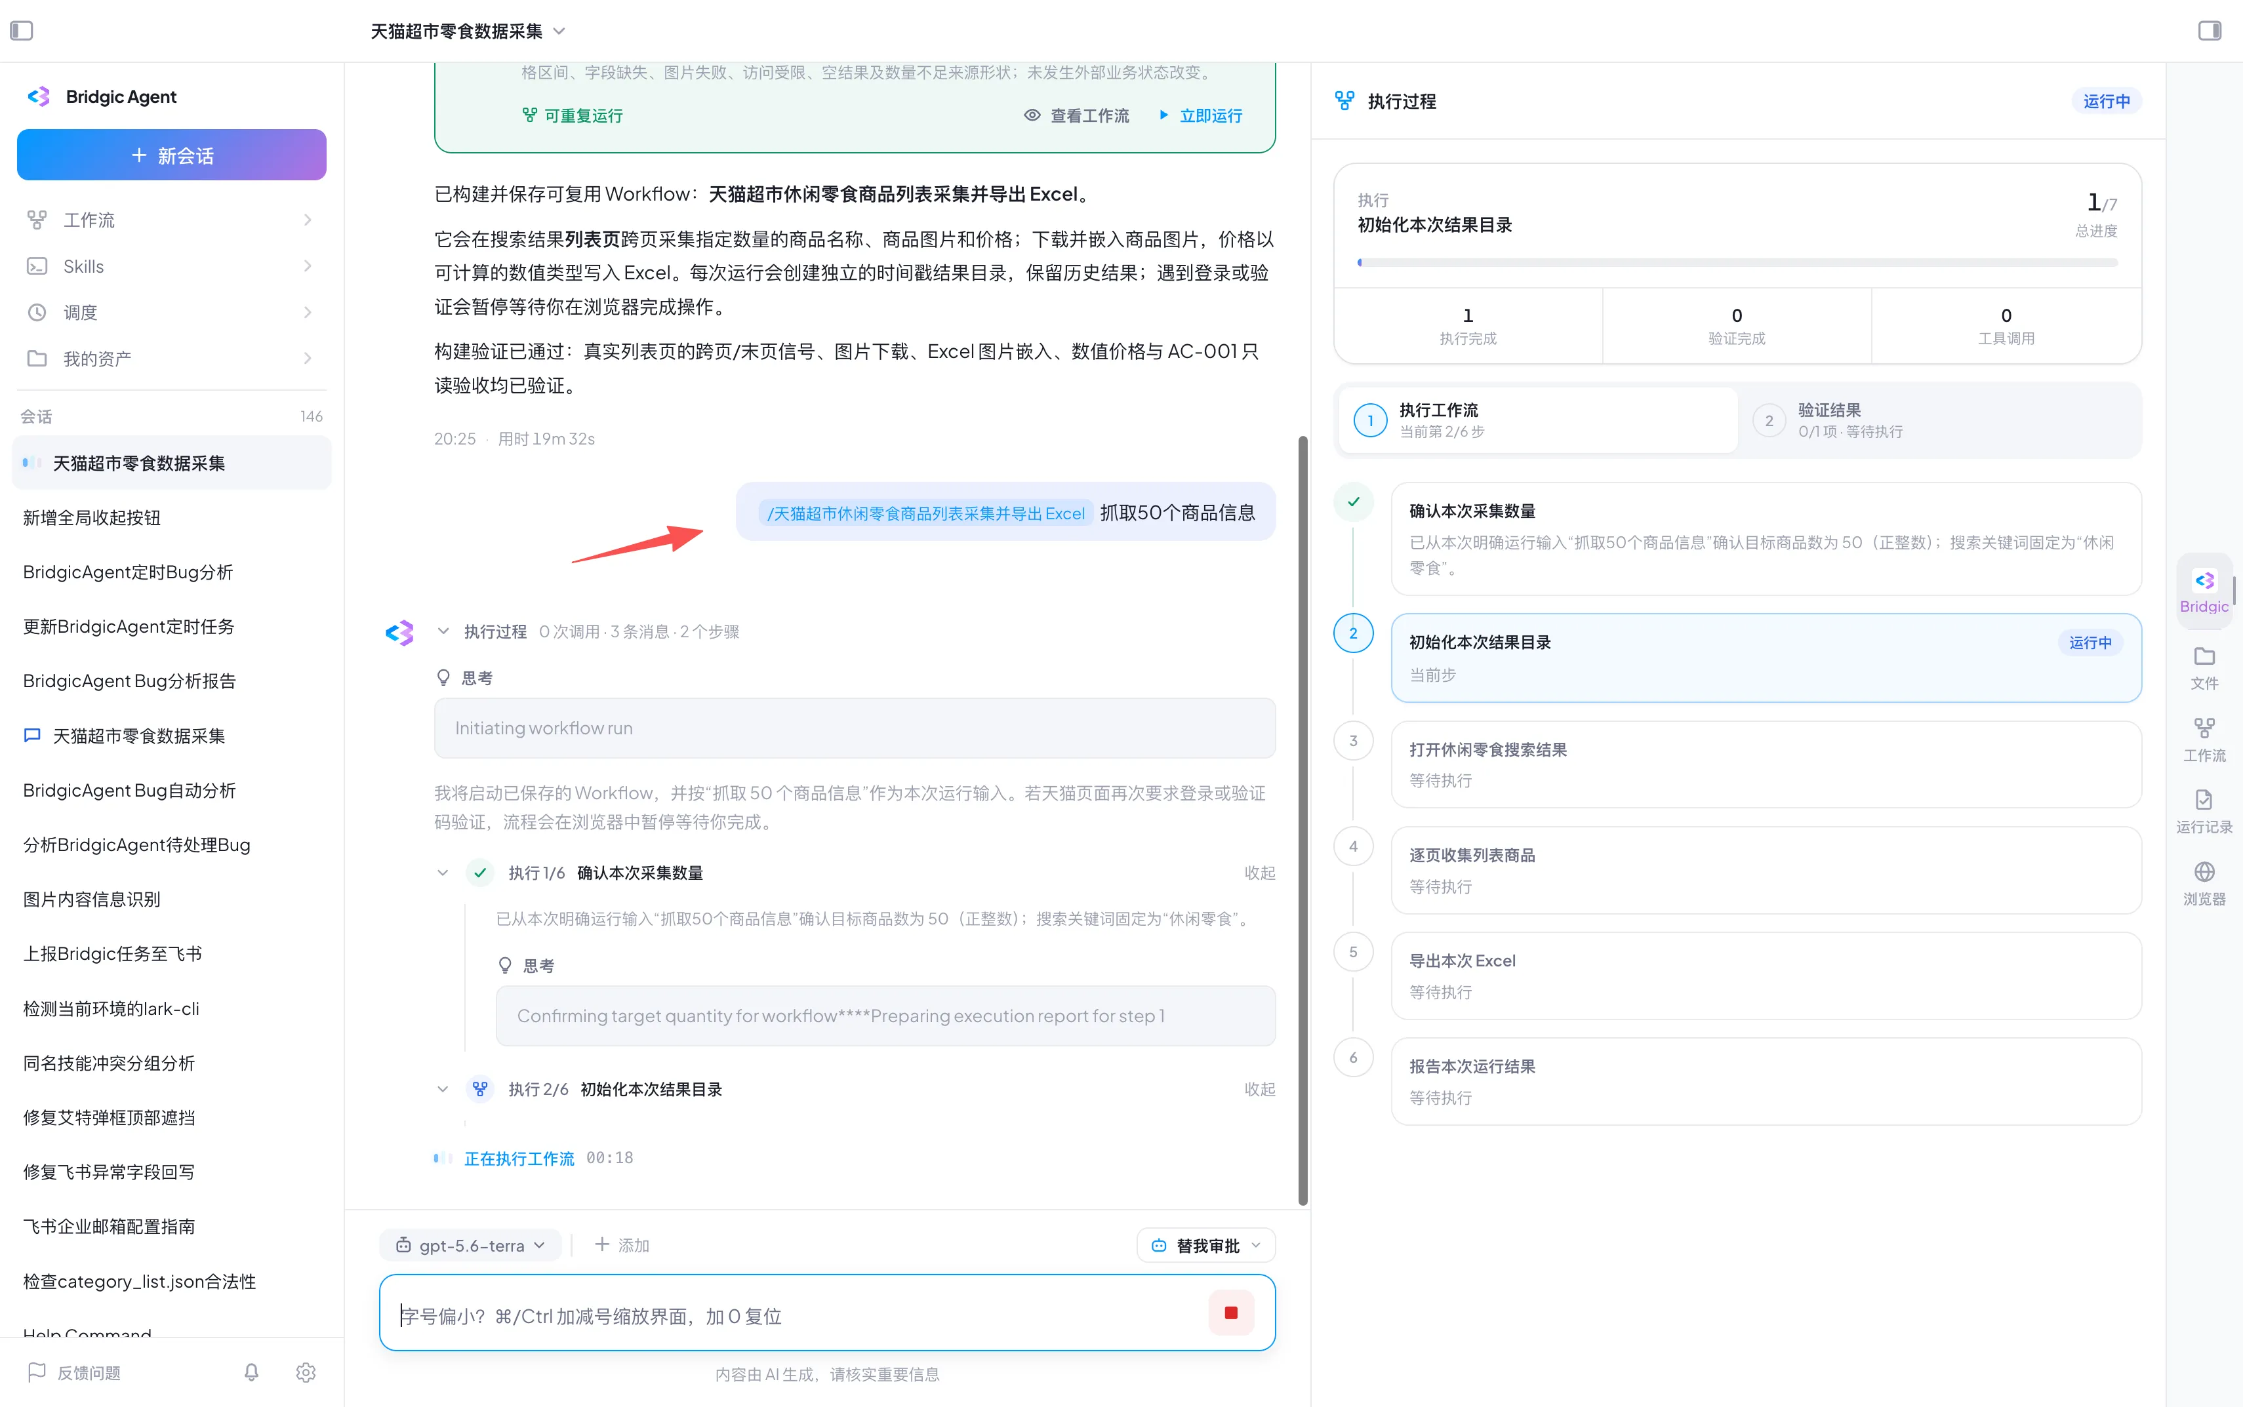The image size is (2243, 1407).
Task: Open conversation 飞书企业邮箱配置指南
Action: 171,1225
